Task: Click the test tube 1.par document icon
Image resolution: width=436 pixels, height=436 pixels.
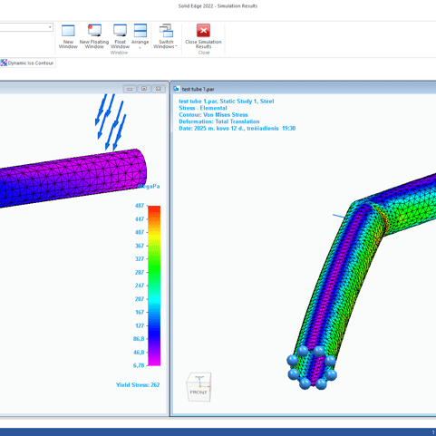Action: pyautogui.click(x=176, y=89)
